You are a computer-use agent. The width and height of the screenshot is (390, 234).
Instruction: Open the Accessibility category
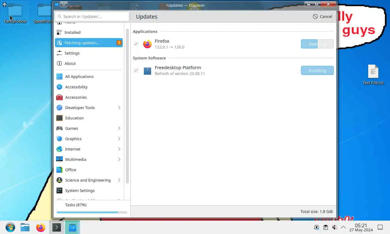(x=89, y=87)
